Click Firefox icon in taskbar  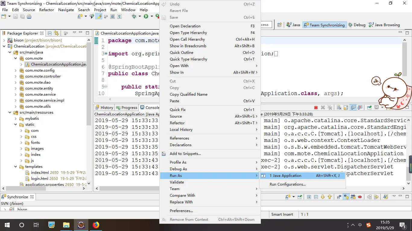[96, 225]
